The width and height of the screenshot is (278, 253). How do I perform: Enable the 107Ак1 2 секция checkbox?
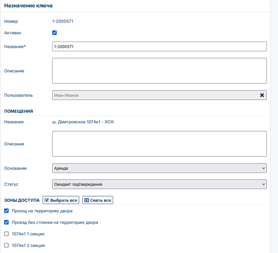[x=6, y=245]
